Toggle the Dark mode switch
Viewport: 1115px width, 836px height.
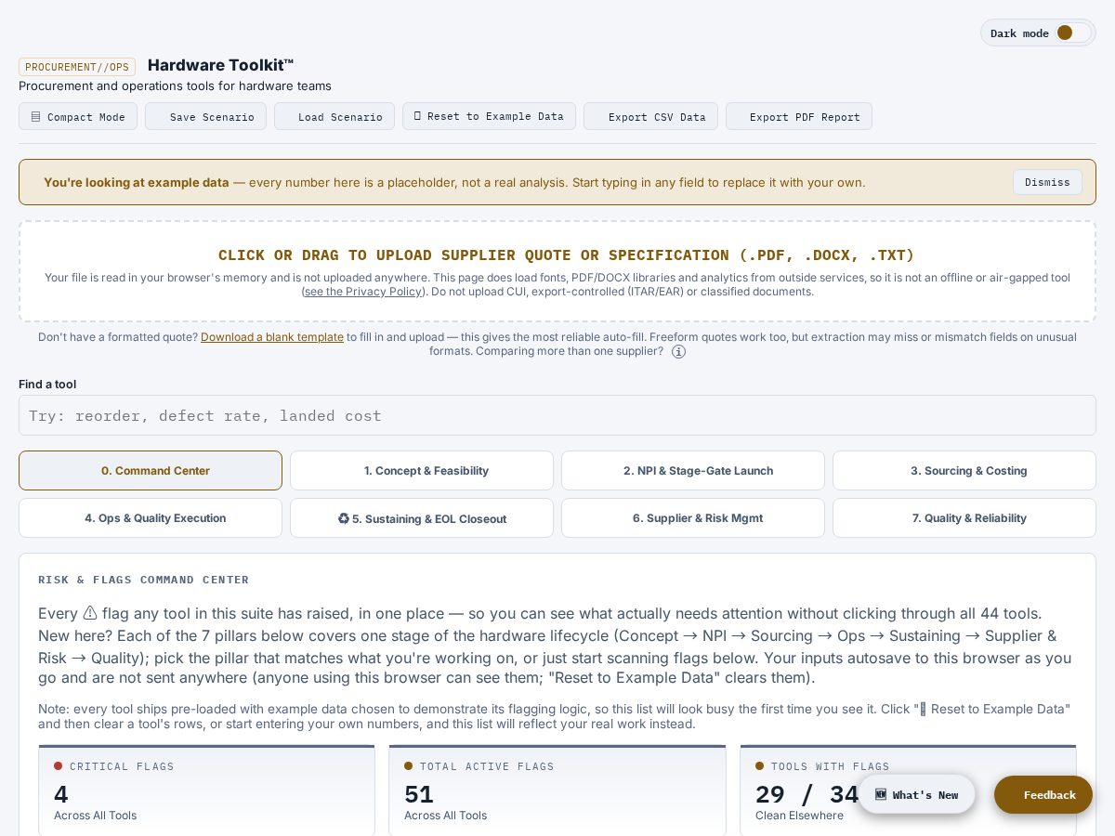[x=1073, y=33]
